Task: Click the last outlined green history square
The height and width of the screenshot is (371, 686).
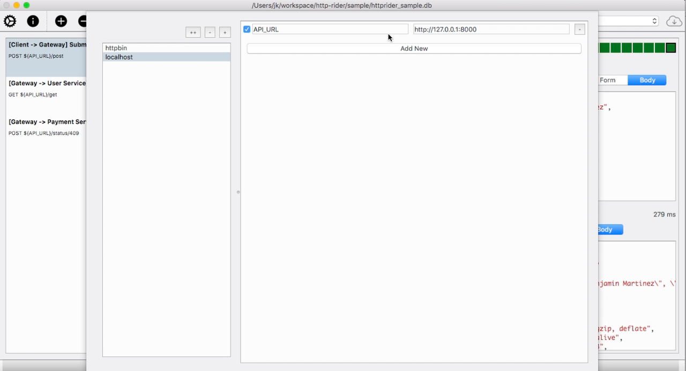Action: tap(671, 48)
